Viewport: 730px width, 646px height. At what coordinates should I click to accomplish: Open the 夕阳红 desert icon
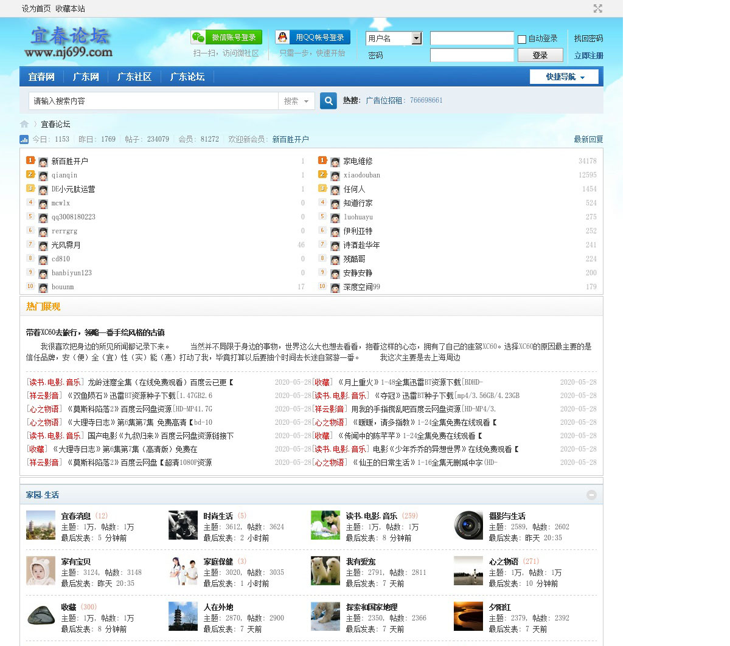click(x=468, y=617)
